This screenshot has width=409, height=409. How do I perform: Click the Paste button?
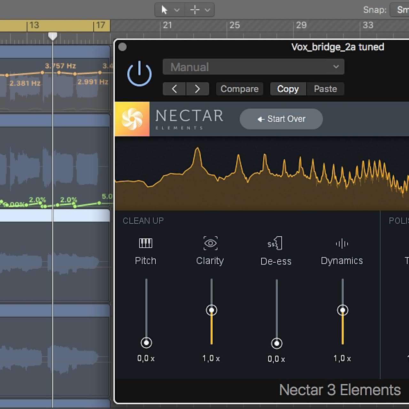tap(325, 89)
